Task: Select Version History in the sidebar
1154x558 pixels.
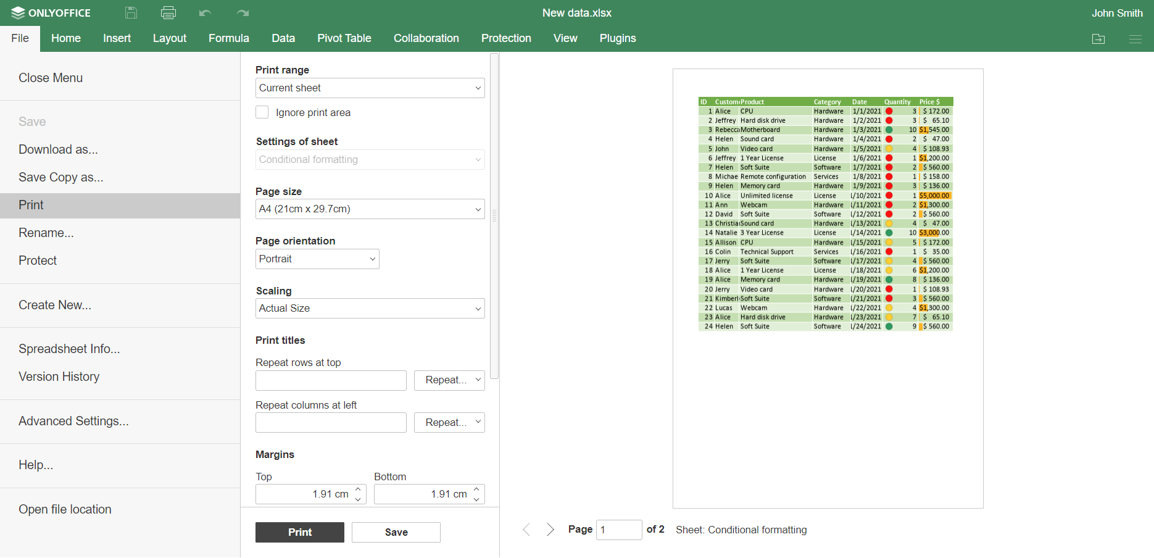Action: pos(59,377)
